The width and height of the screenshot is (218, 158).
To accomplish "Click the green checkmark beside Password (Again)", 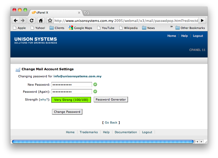I will click(95, 91).
